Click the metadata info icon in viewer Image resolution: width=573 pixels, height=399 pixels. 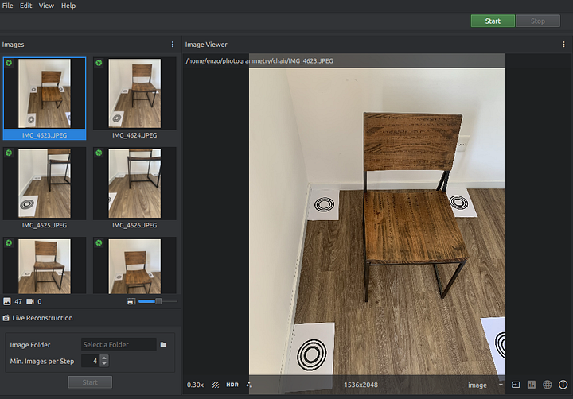tap(563, 385)
